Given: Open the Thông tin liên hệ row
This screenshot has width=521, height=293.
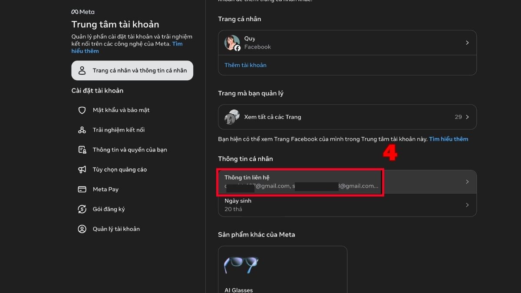Looking at the screenshot, I should point(347,182).
